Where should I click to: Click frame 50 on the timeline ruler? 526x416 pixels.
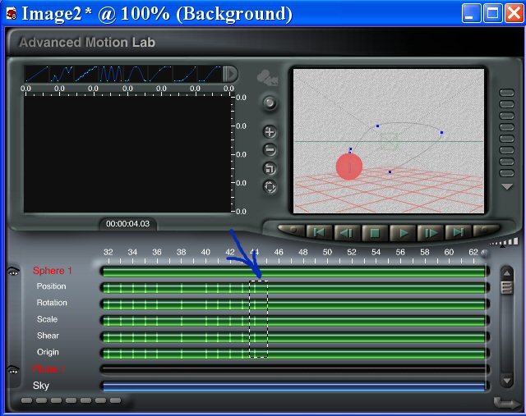coord(327,252)
